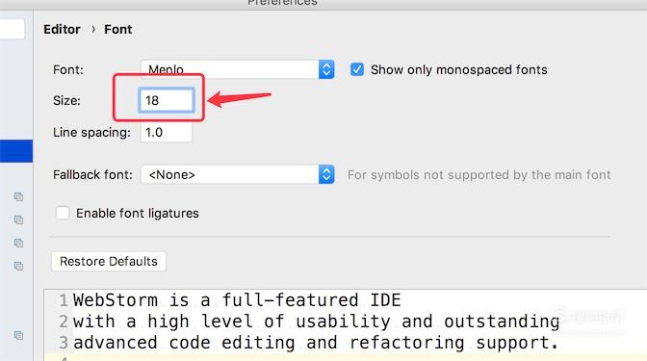Open the Font combo box showing Menlo
The height and width of the screenshot is (361, 647).
coord(237,69)
